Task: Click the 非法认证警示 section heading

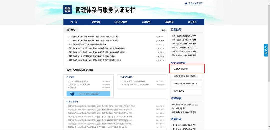Action: [x=73, y=102]
